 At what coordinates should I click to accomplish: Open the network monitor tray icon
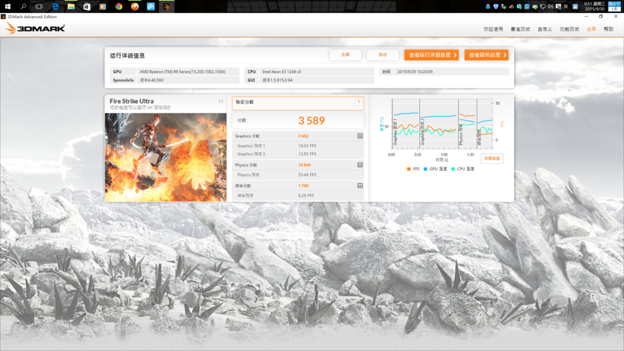pos(542,6)
